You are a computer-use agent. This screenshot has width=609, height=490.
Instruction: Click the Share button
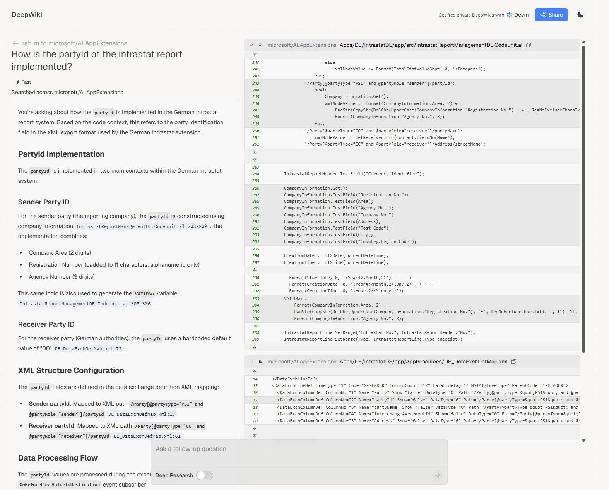click(x=551, y=15)
